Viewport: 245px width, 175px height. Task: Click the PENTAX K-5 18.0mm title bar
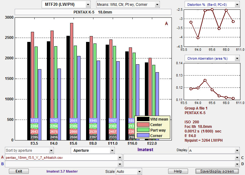coord(93,12)
